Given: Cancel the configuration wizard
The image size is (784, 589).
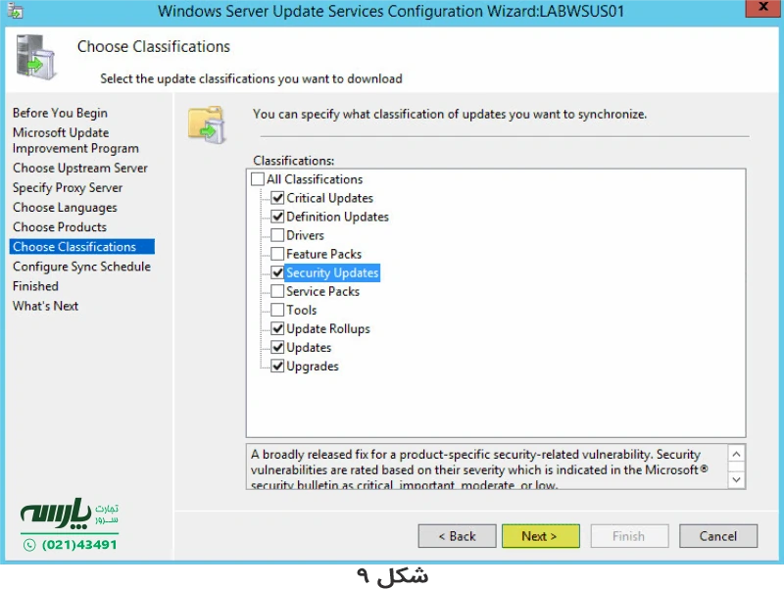Looking at the screenshot, I should point(718,536).
